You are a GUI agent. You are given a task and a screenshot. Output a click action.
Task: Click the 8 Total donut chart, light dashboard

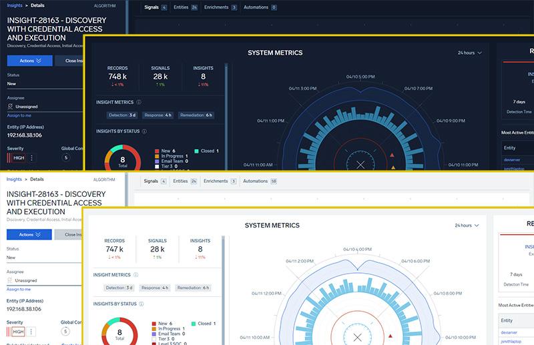click(x=119, y=332)
